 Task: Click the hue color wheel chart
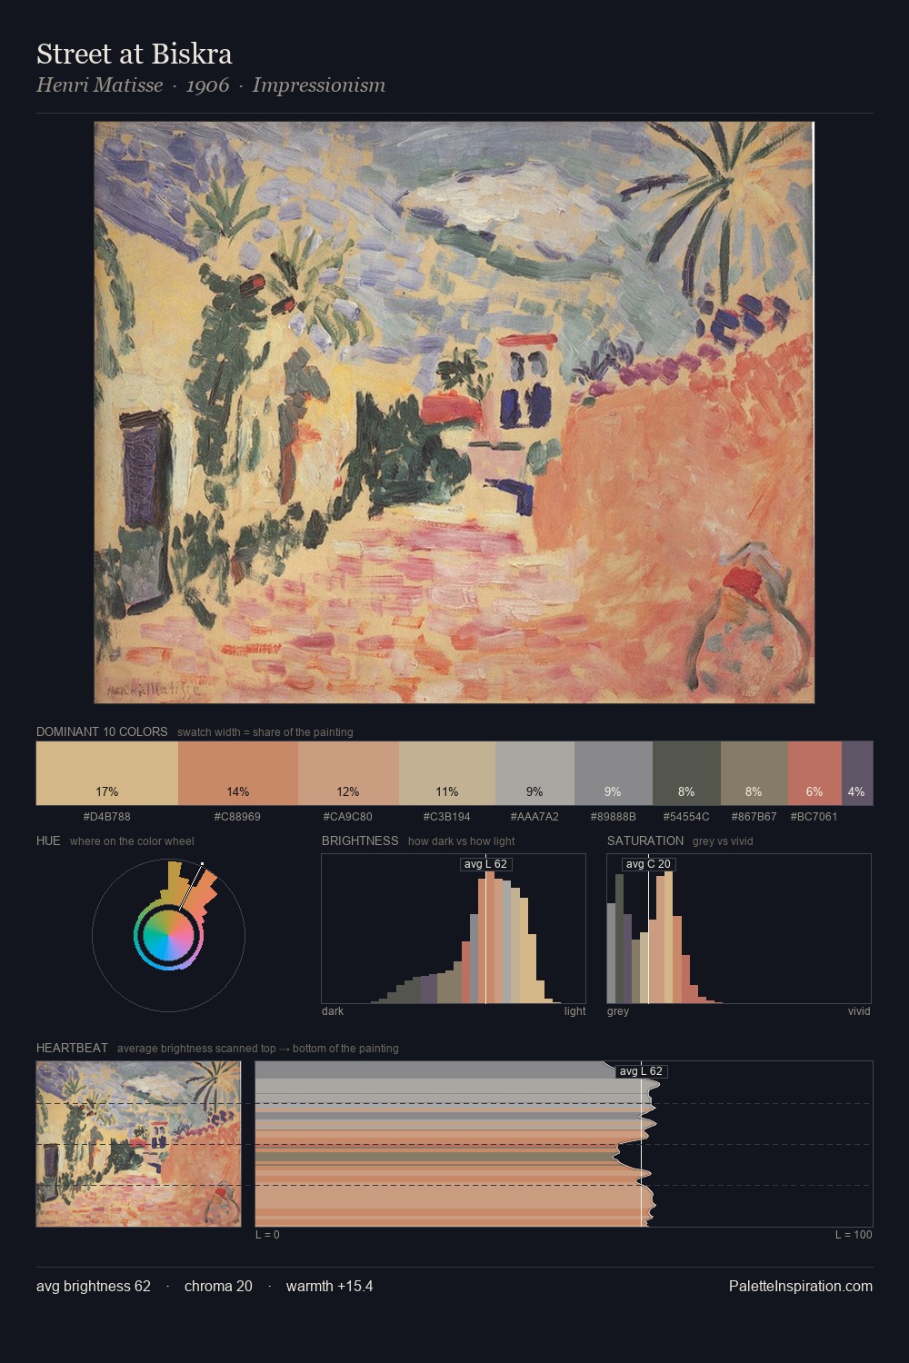169,935
